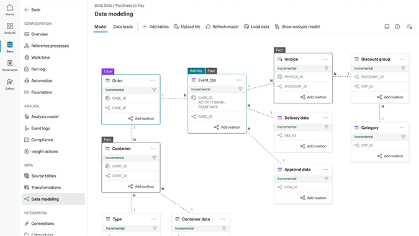The width and height of the screenshot is (419, 236).
Task: Click the info circle icon at top right
Action: 397,27
